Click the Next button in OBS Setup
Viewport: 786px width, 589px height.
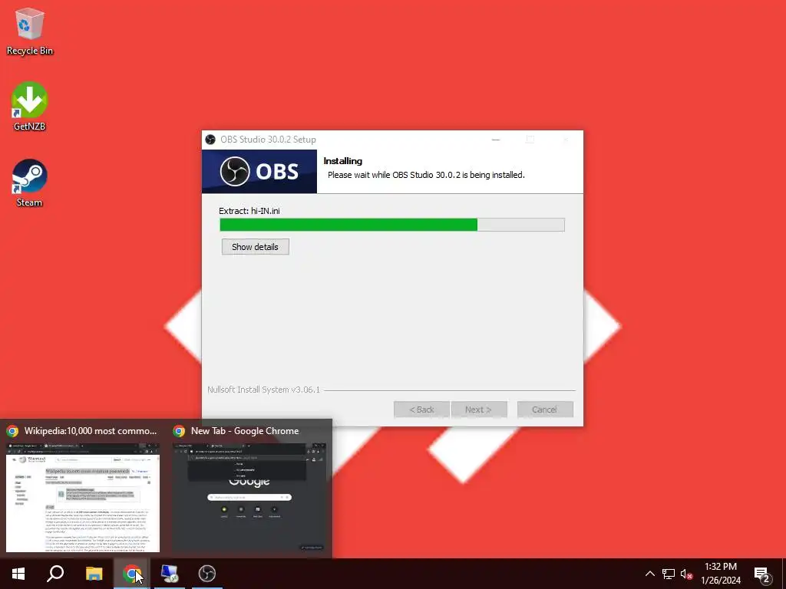click(479, 410)
